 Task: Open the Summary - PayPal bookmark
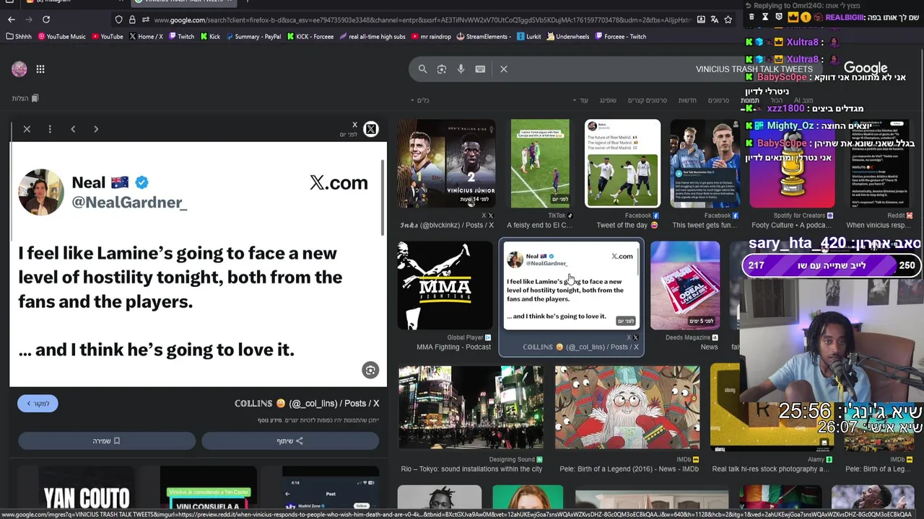pos(253,36)
